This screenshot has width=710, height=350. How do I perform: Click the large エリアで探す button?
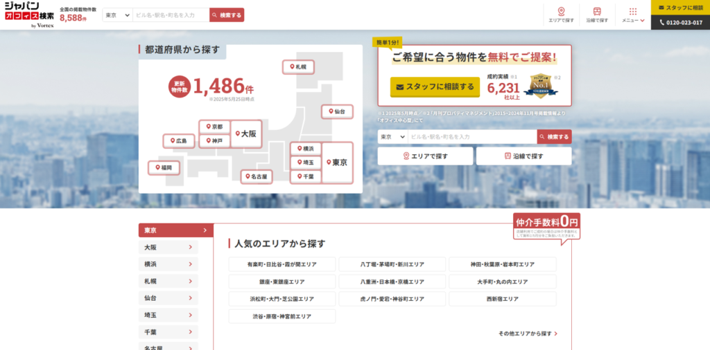click(425, 156)
